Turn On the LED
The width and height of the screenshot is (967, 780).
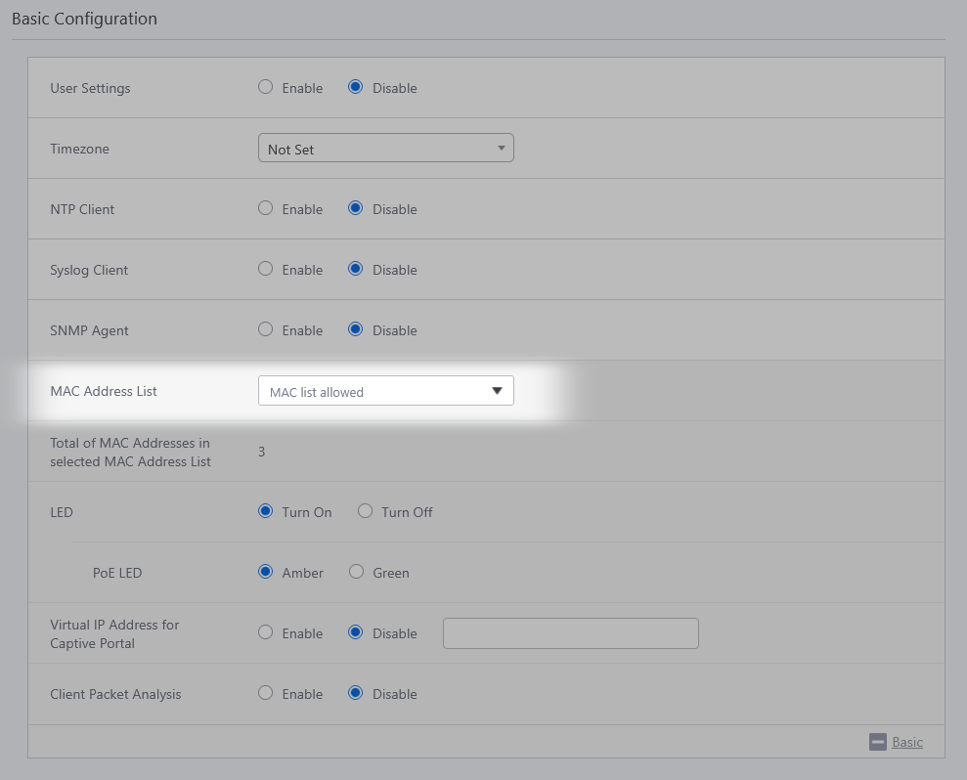pyautogui.click(x=265, y=511)
